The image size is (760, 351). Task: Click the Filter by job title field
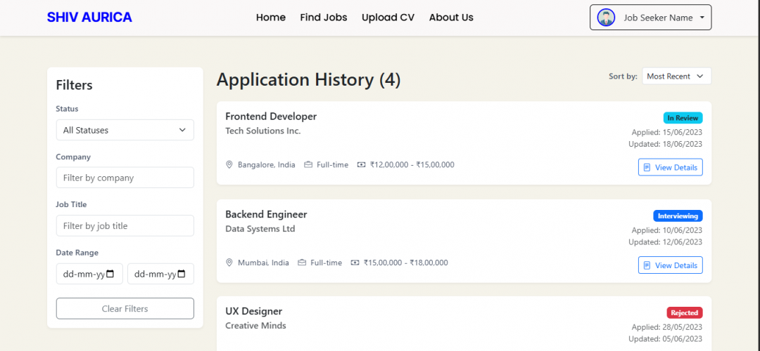point(125,226)
